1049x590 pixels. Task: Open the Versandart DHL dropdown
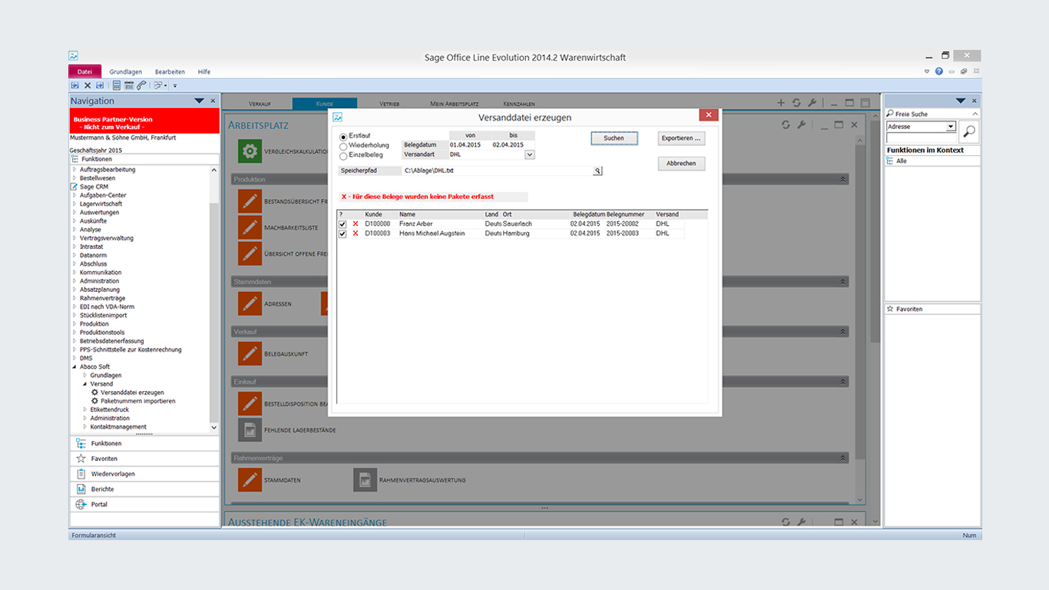pos(530,154)
